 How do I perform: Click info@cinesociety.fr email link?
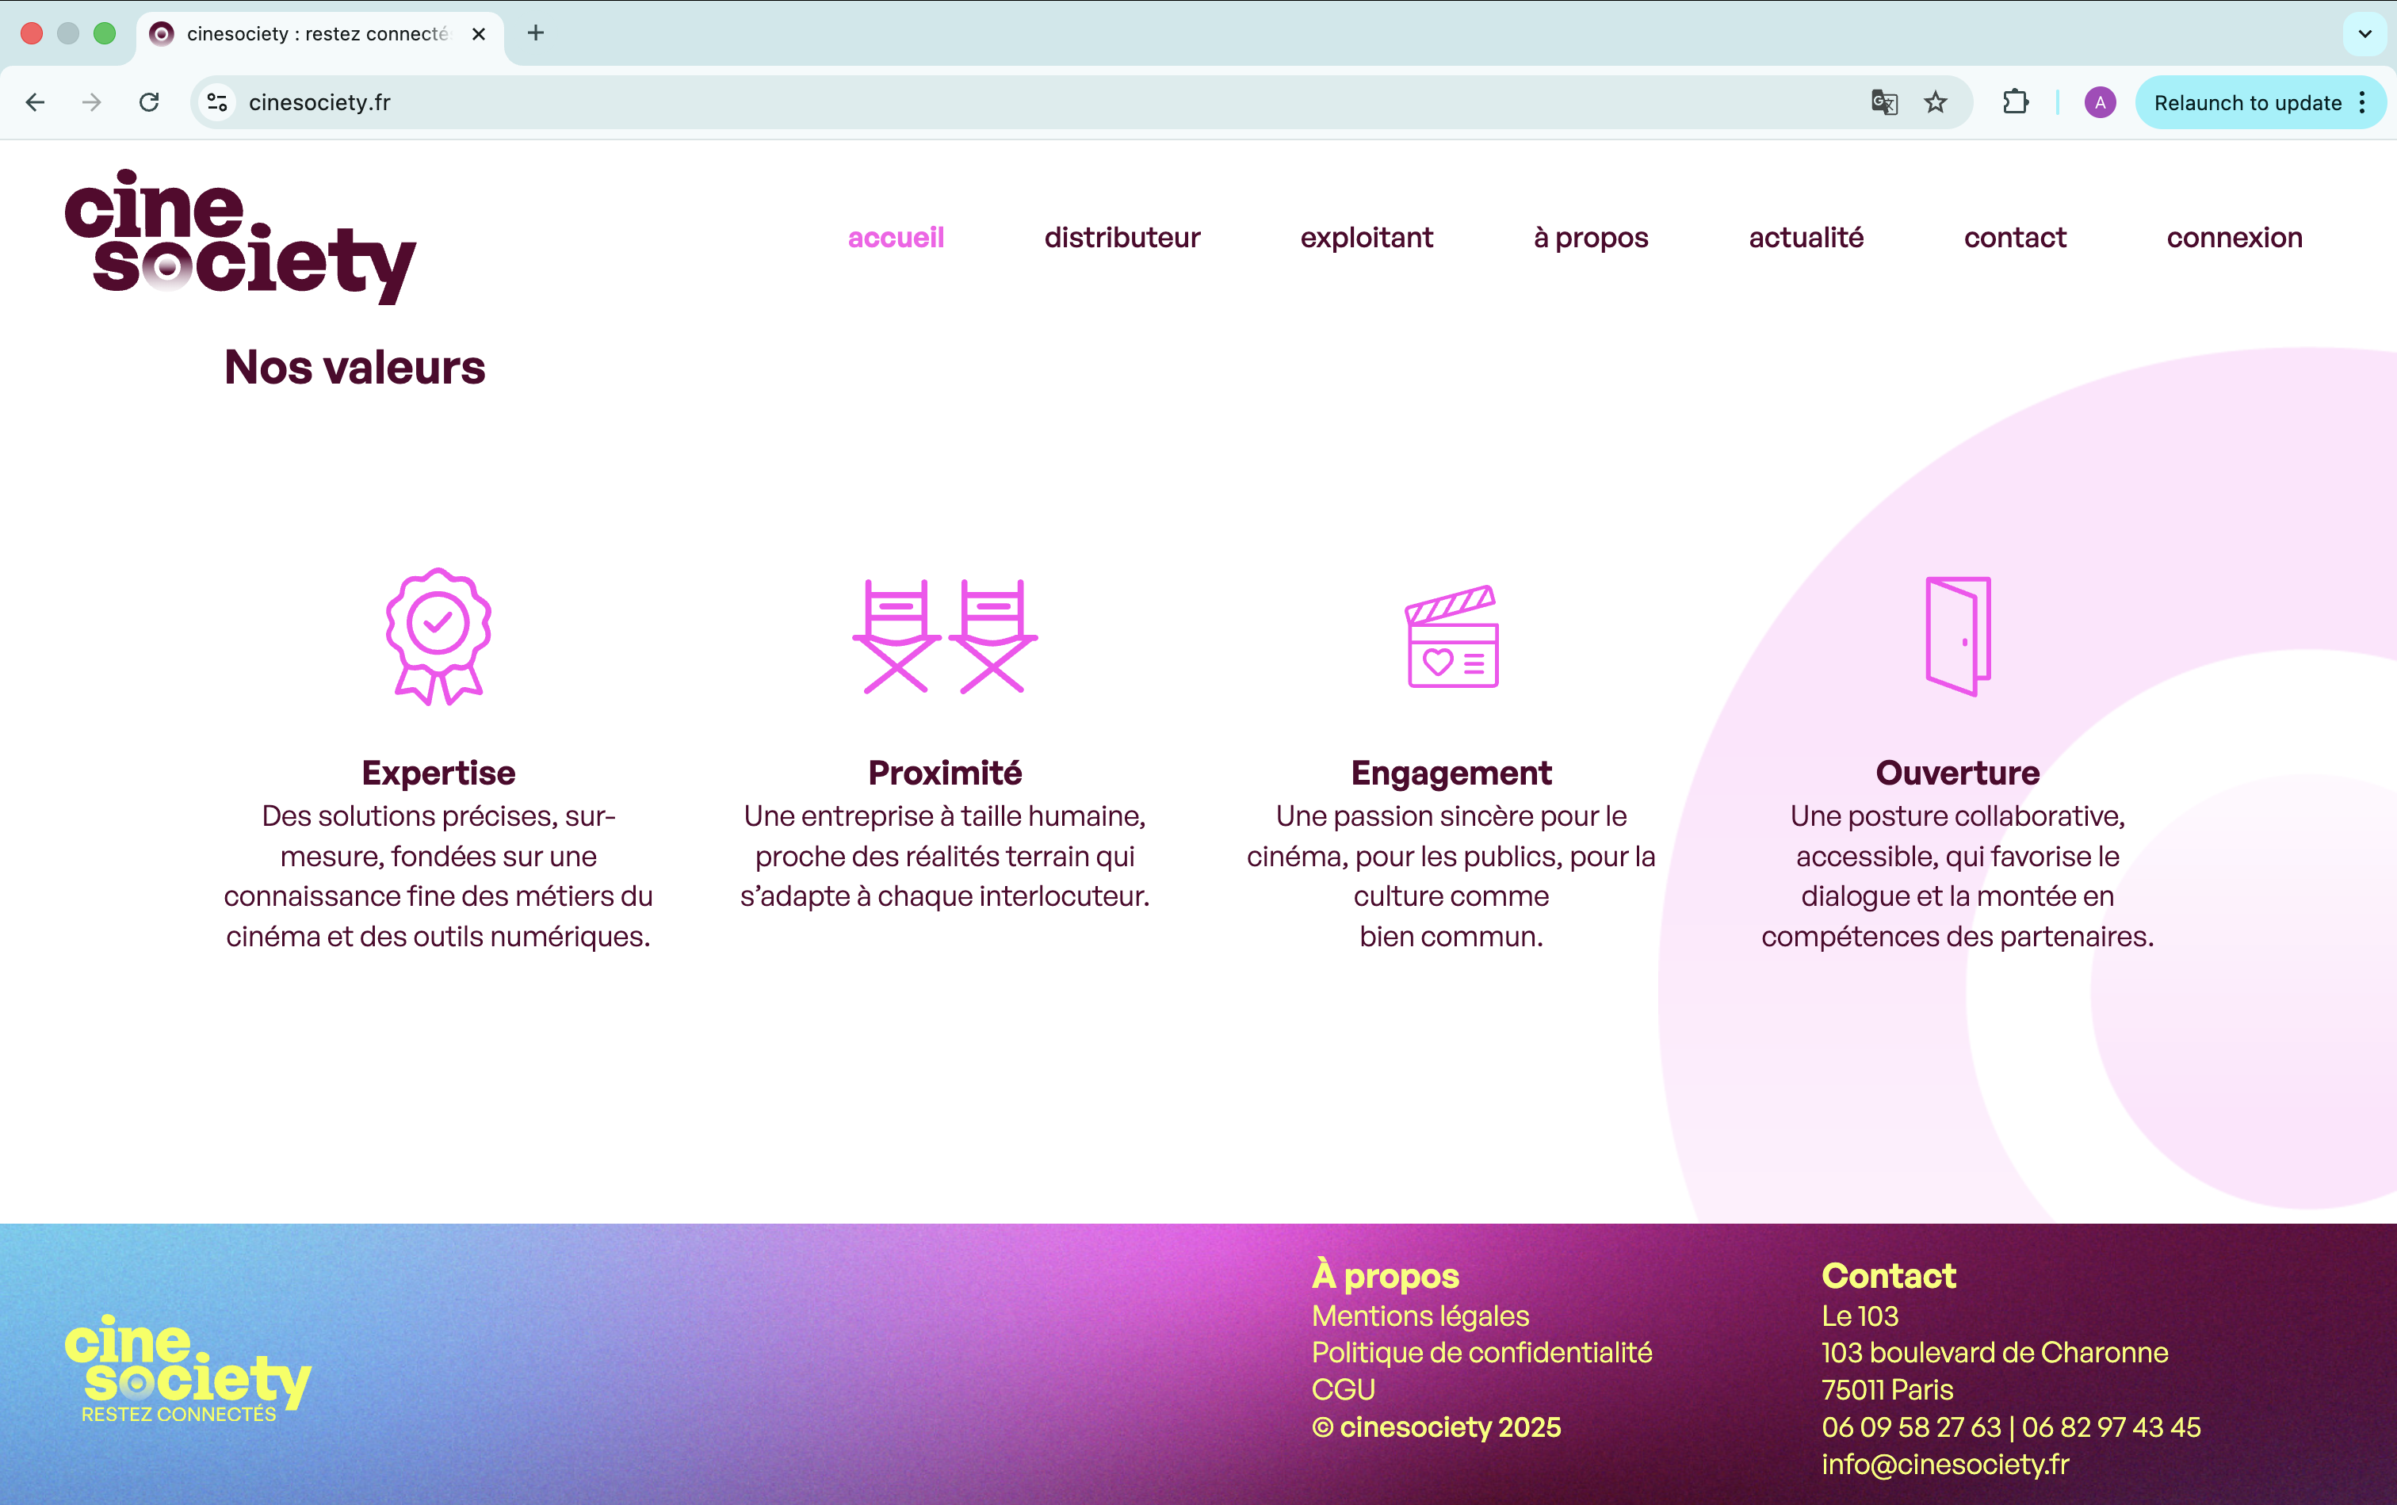tap(1944, 1465)
